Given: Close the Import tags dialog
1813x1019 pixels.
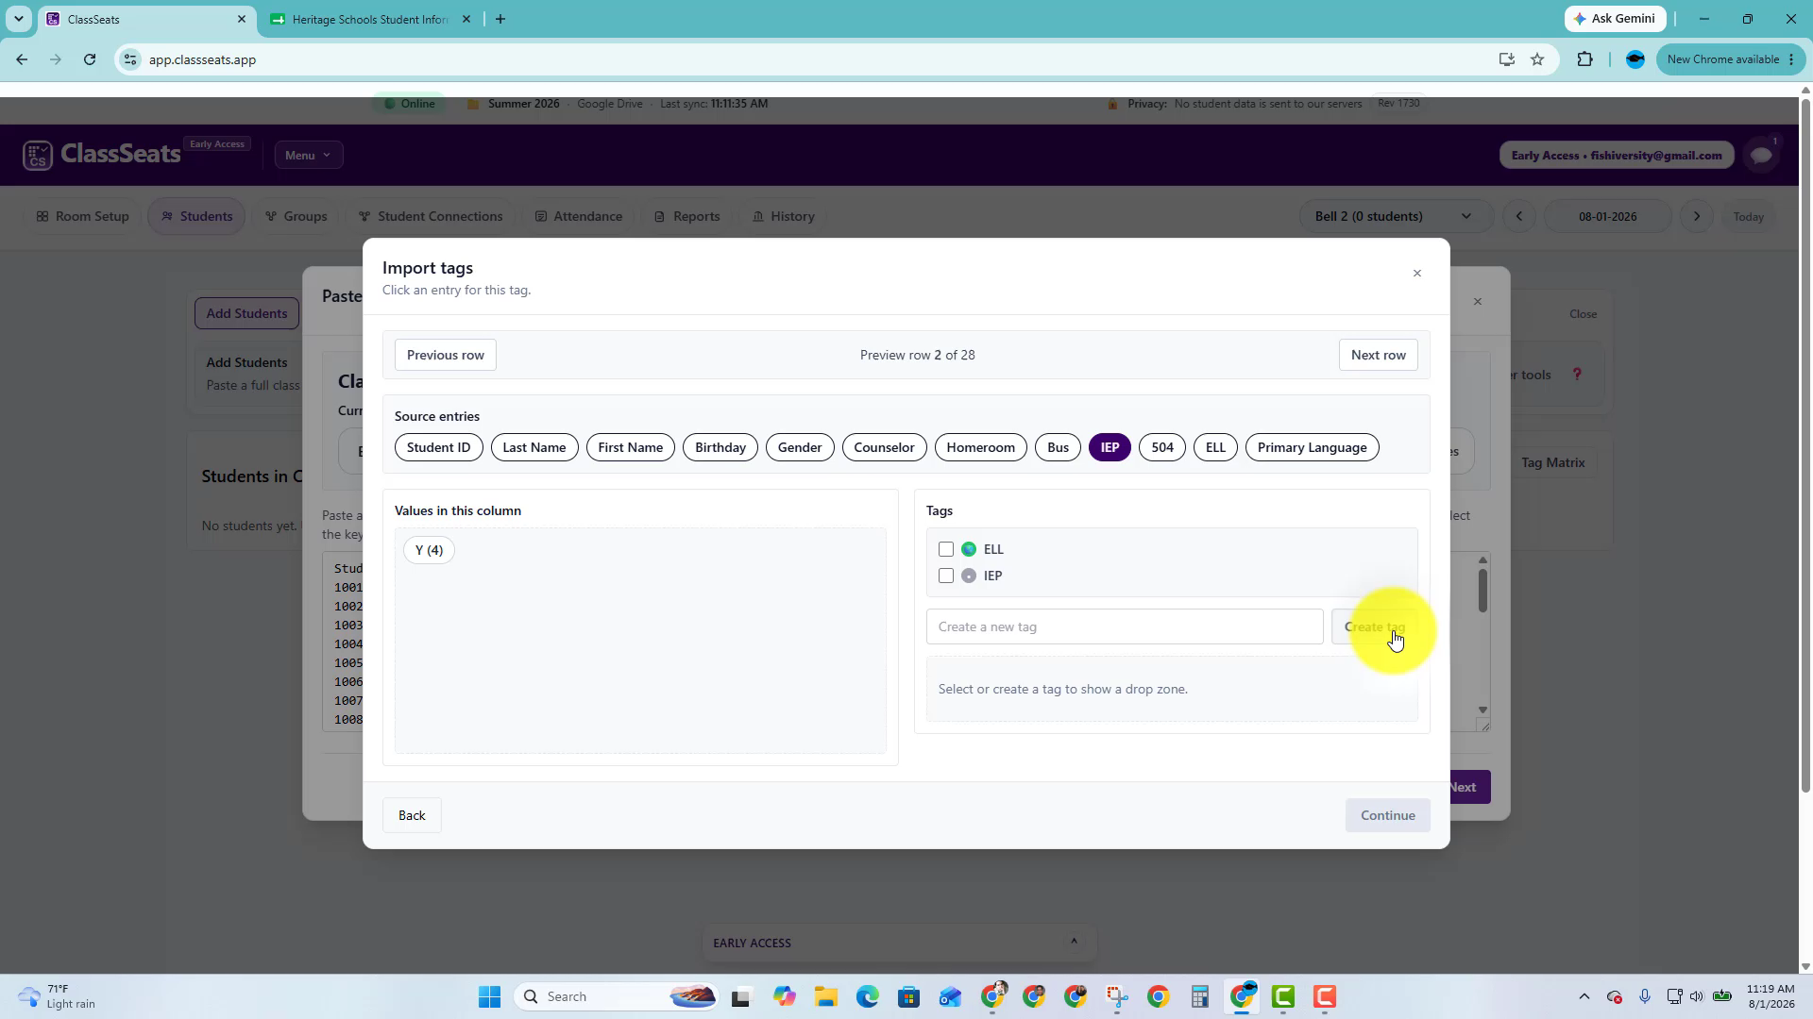Looking at the screenshot, I should coord(1416,274).
